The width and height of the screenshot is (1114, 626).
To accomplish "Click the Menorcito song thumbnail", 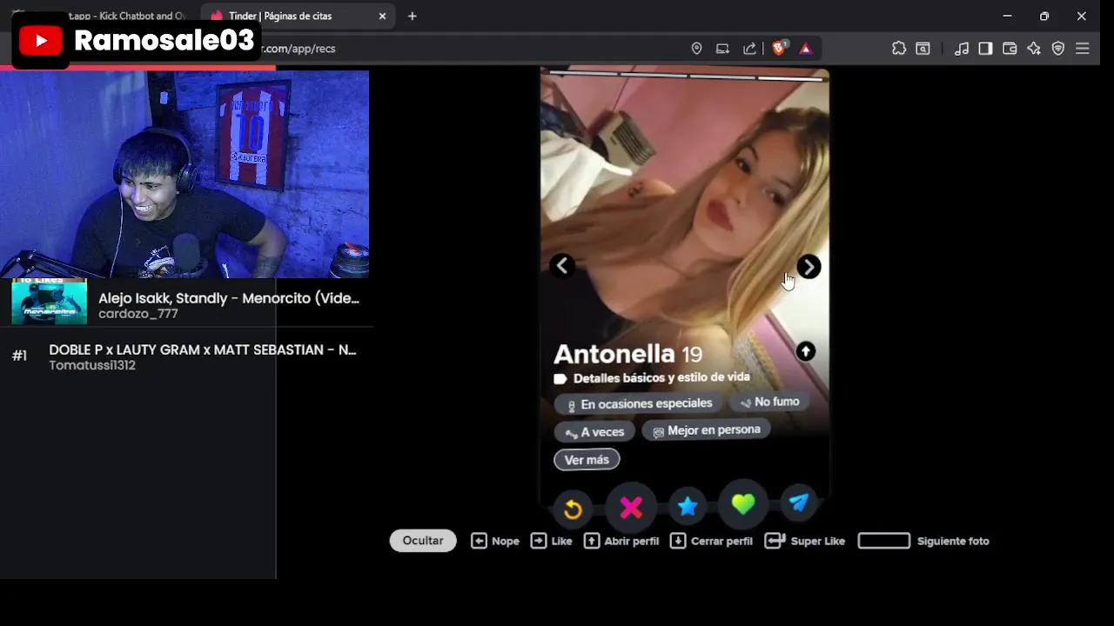I will pos(49,302).
